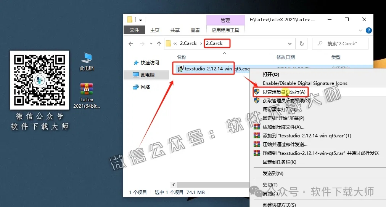
Task: Choose 固定到任务栏(K) menu entry
Action: [x=280, y=162]
